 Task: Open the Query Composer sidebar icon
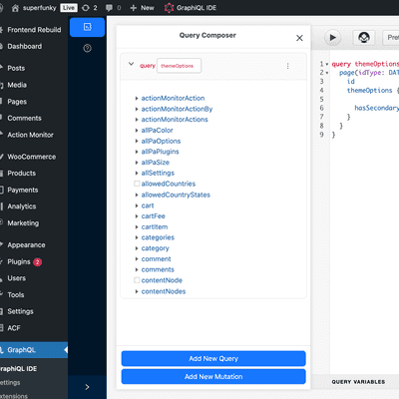[x=87, y=27]
